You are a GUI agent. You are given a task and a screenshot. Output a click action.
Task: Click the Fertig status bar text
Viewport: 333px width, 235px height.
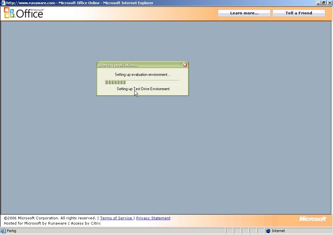tap(12, 231)
